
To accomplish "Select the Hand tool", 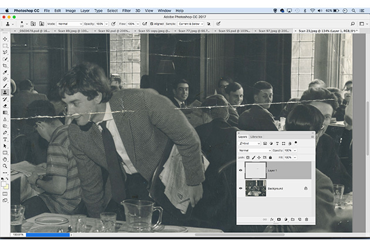I will click(5, 159).
